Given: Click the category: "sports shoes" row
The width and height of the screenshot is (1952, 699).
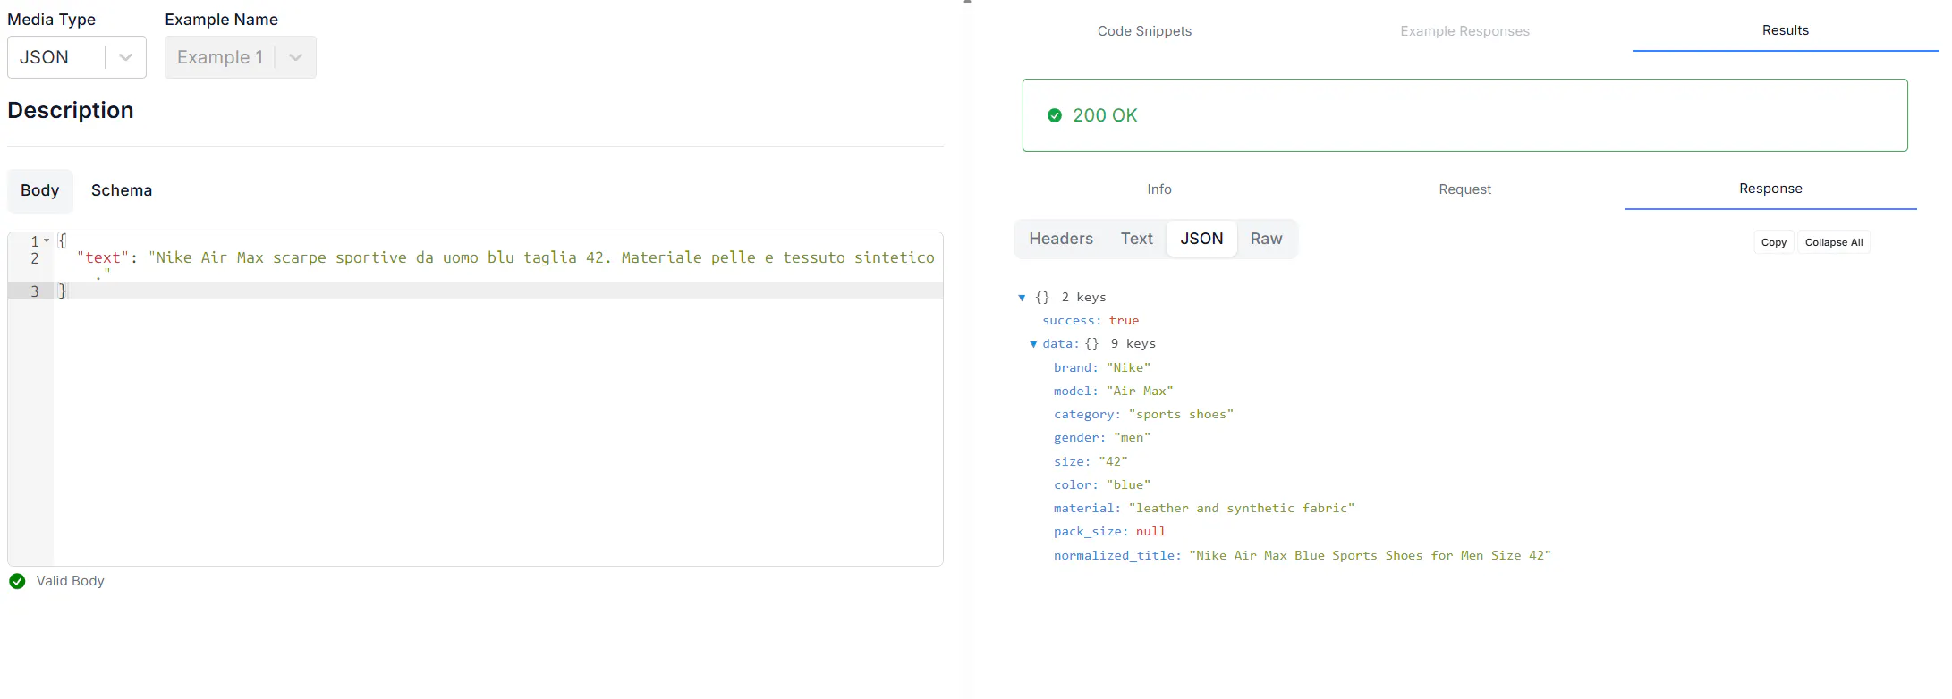Looking at the screenshot, I should click(1143, 415).
